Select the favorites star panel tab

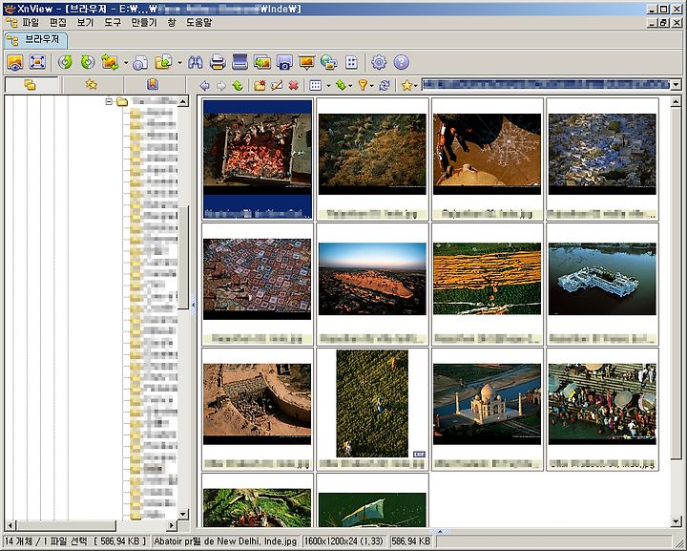(x=92, y=85)
